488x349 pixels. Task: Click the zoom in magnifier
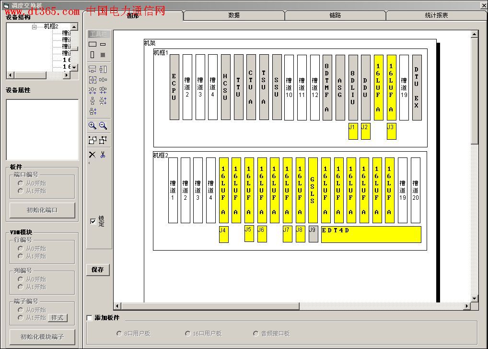[x=93, y=126]
